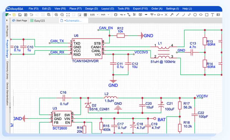Open the inch units dropdown
The width and height of the screenshot is (230, 140).
point(105,15)
